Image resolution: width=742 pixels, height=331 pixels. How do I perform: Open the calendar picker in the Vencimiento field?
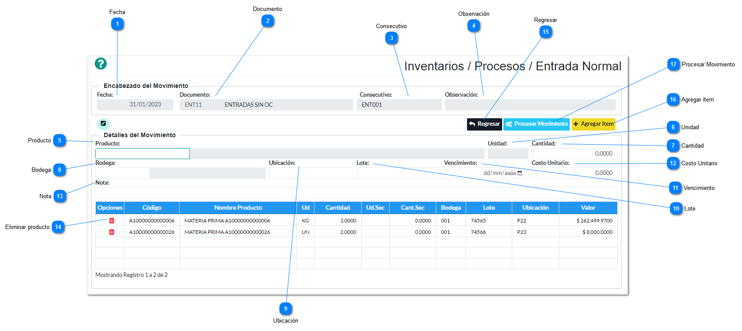[520, 173]
